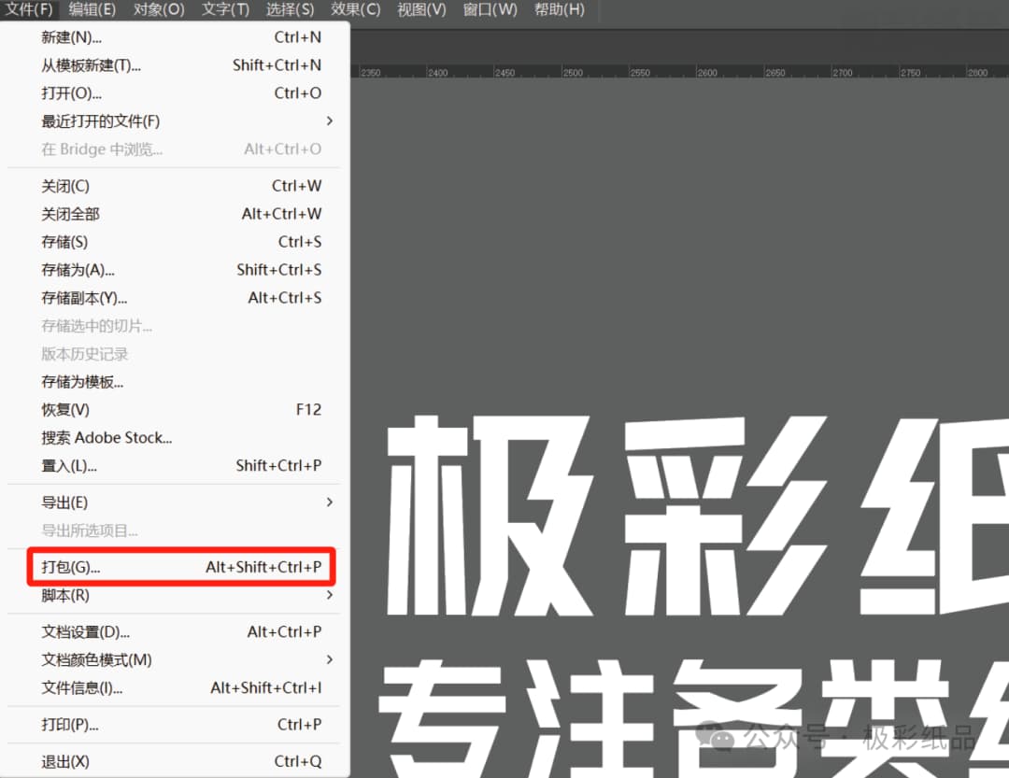Open 文档设置(D)... menu entry

pyautogui.click(x=175, y=632)
